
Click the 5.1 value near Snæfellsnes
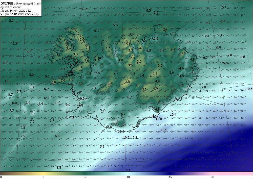click(47, 76)
